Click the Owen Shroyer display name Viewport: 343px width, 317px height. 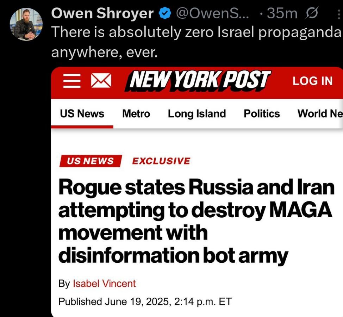coord(102,13)
